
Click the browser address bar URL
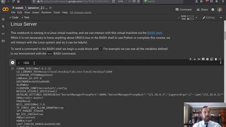(x=77, y=1)
